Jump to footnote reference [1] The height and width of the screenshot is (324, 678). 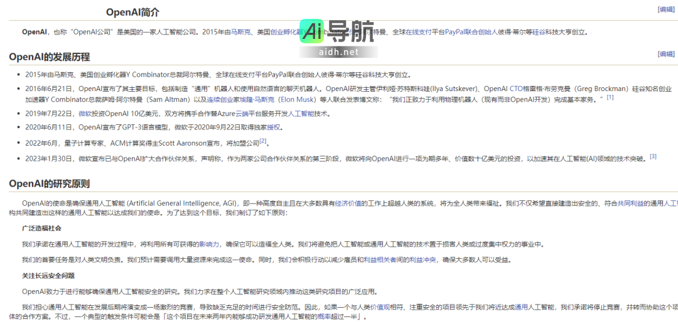click(610, 97)
